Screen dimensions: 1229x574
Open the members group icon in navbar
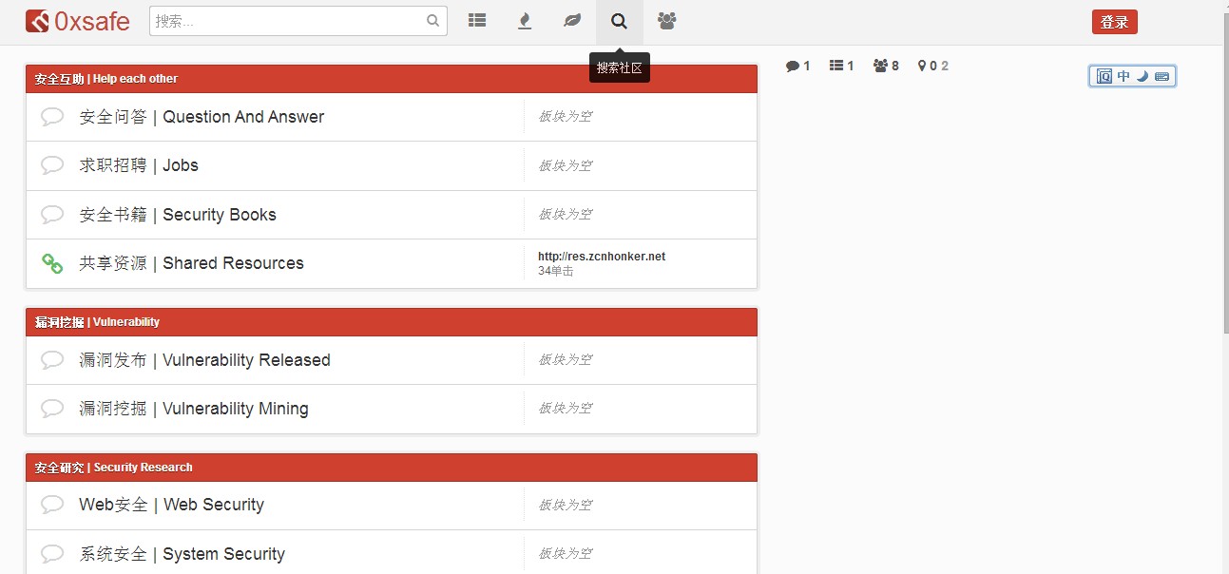click(x=667, y=21)
